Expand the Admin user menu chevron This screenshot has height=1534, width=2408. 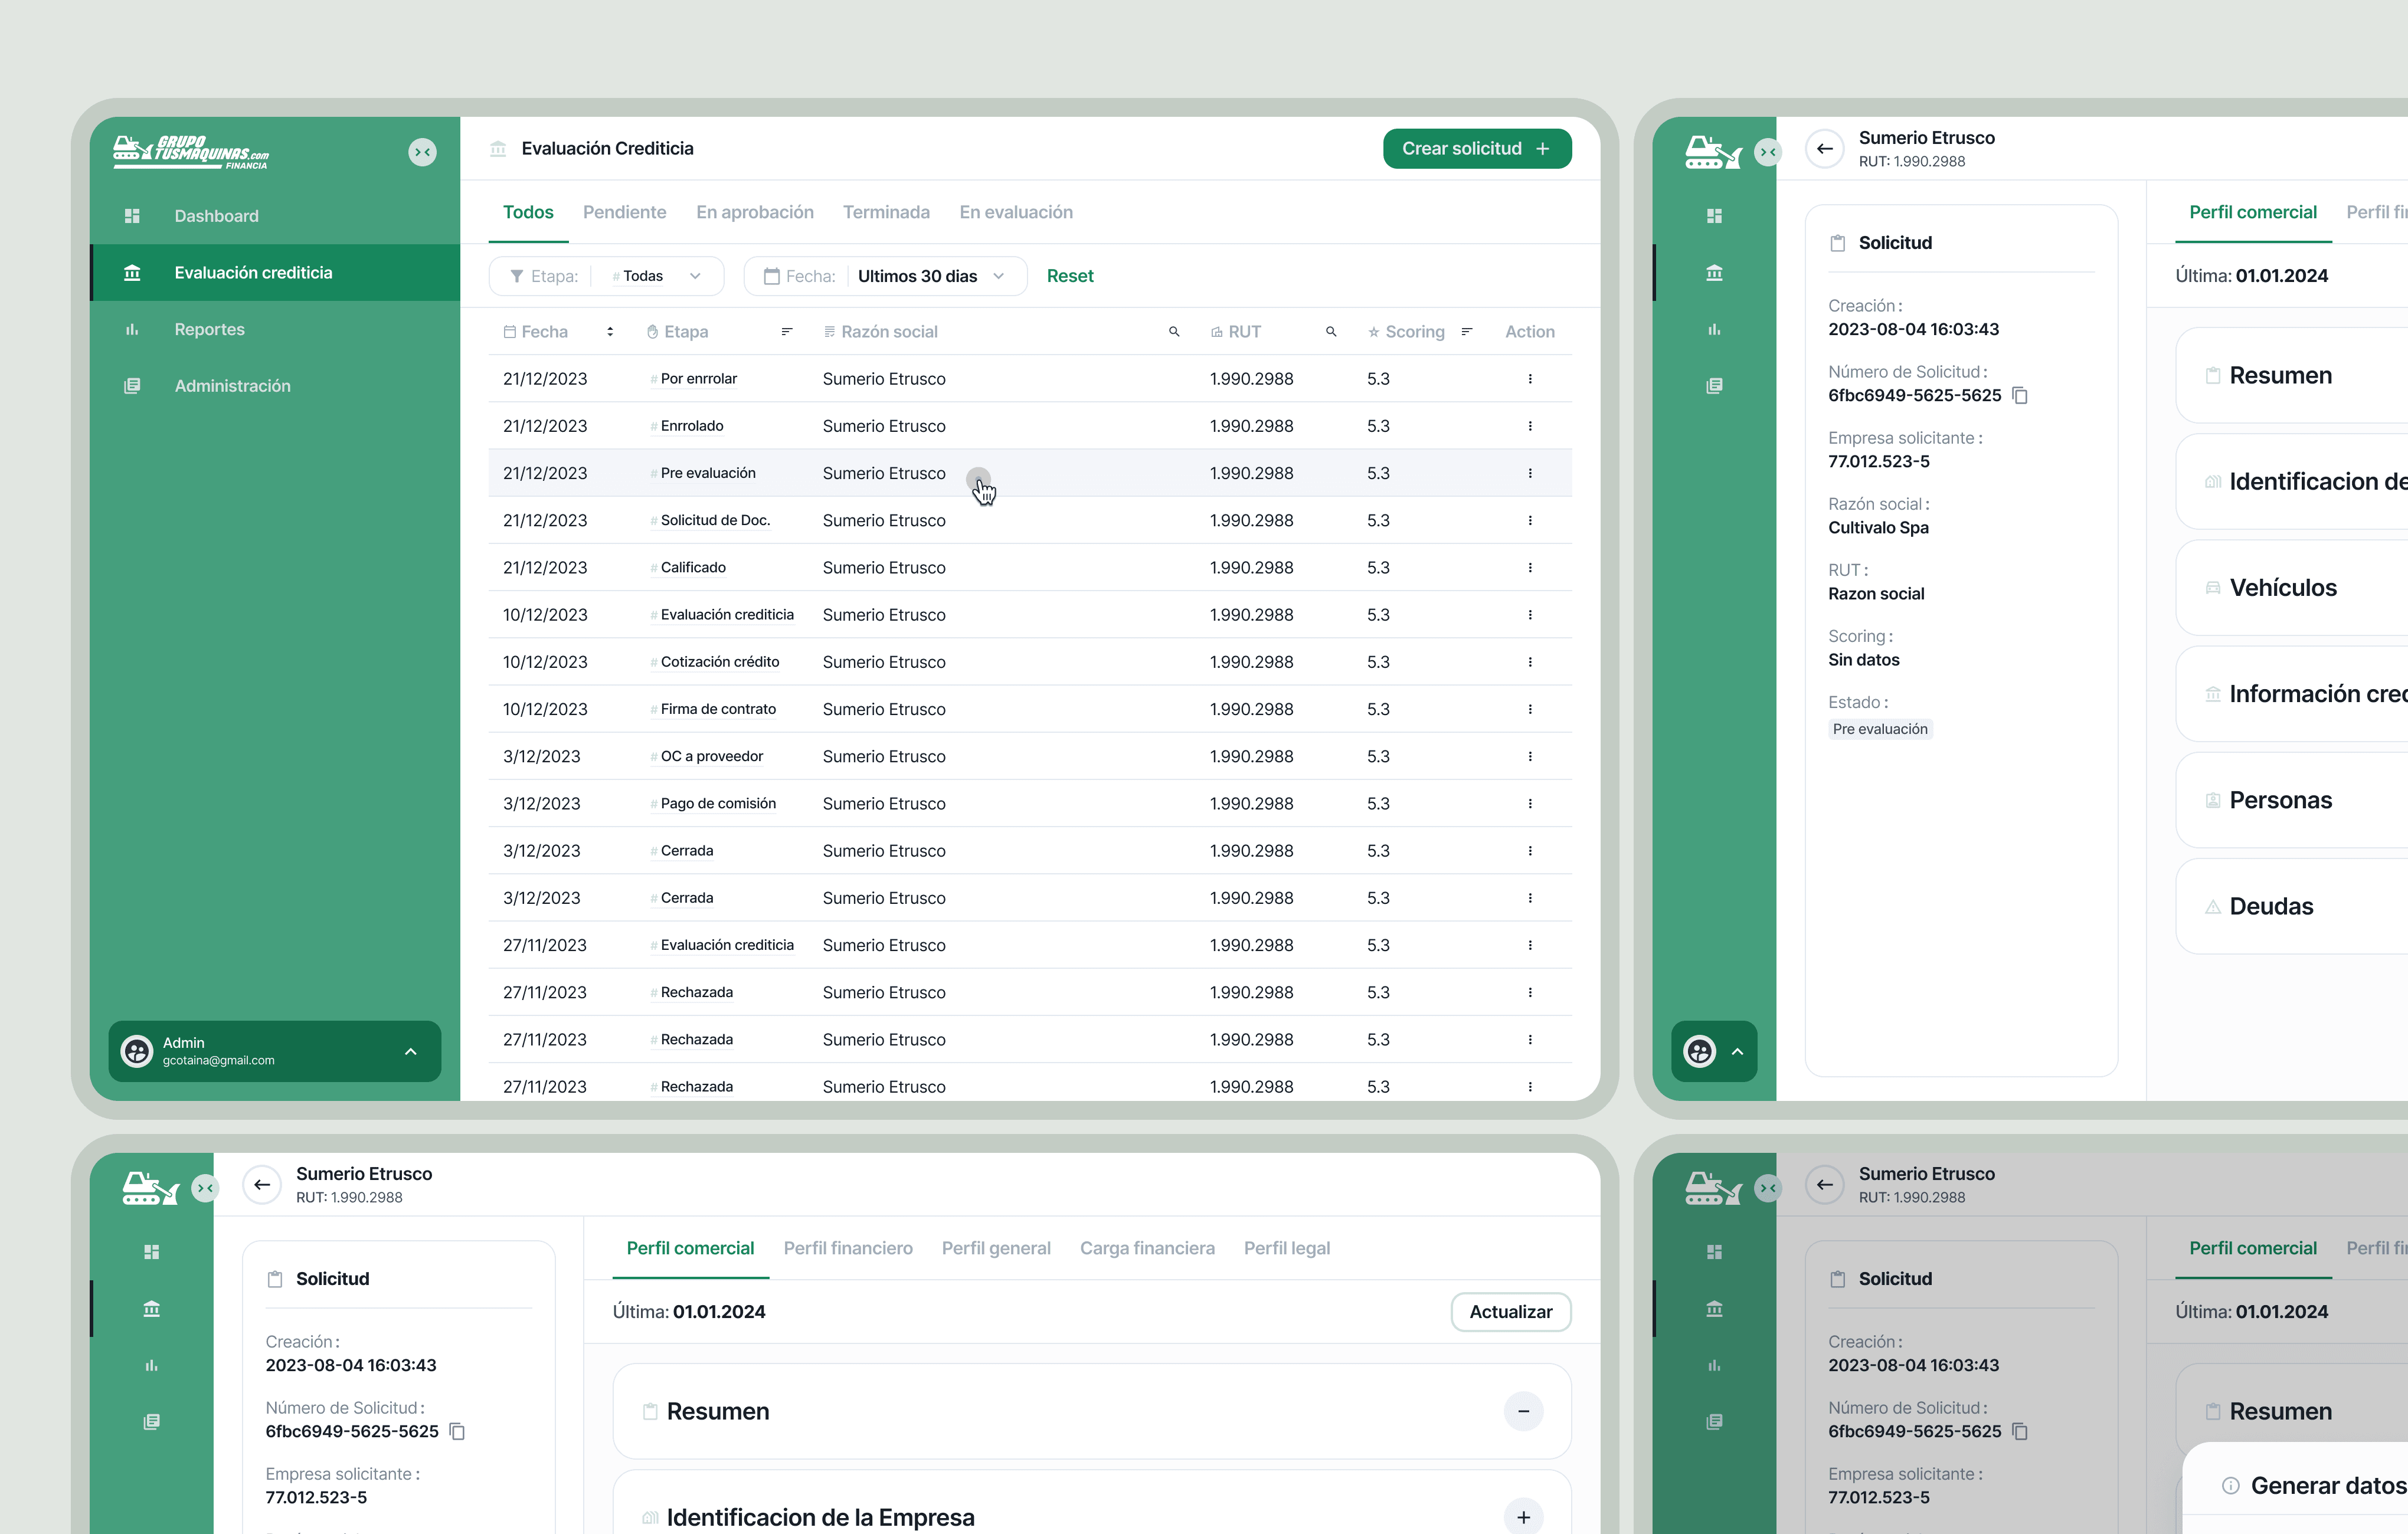[410, 1051]
